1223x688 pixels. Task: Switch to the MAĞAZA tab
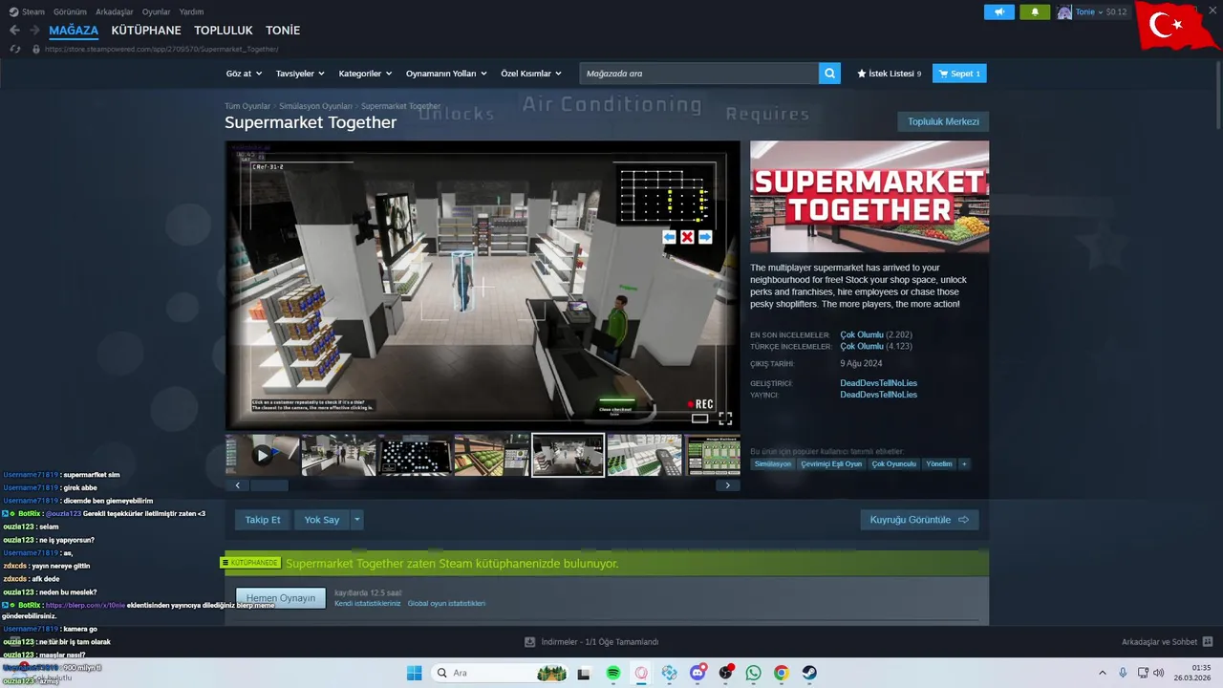click(74, 31)
